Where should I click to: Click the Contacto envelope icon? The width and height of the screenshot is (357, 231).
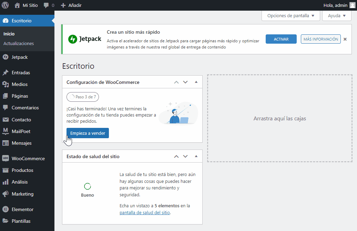[x=6, y=120]
